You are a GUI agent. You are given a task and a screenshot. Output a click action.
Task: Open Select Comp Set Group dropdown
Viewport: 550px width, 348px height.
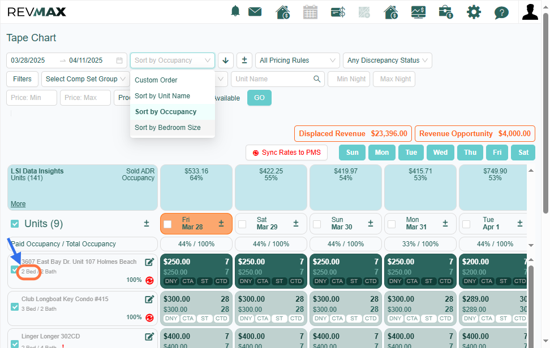[x=85, y=79]
